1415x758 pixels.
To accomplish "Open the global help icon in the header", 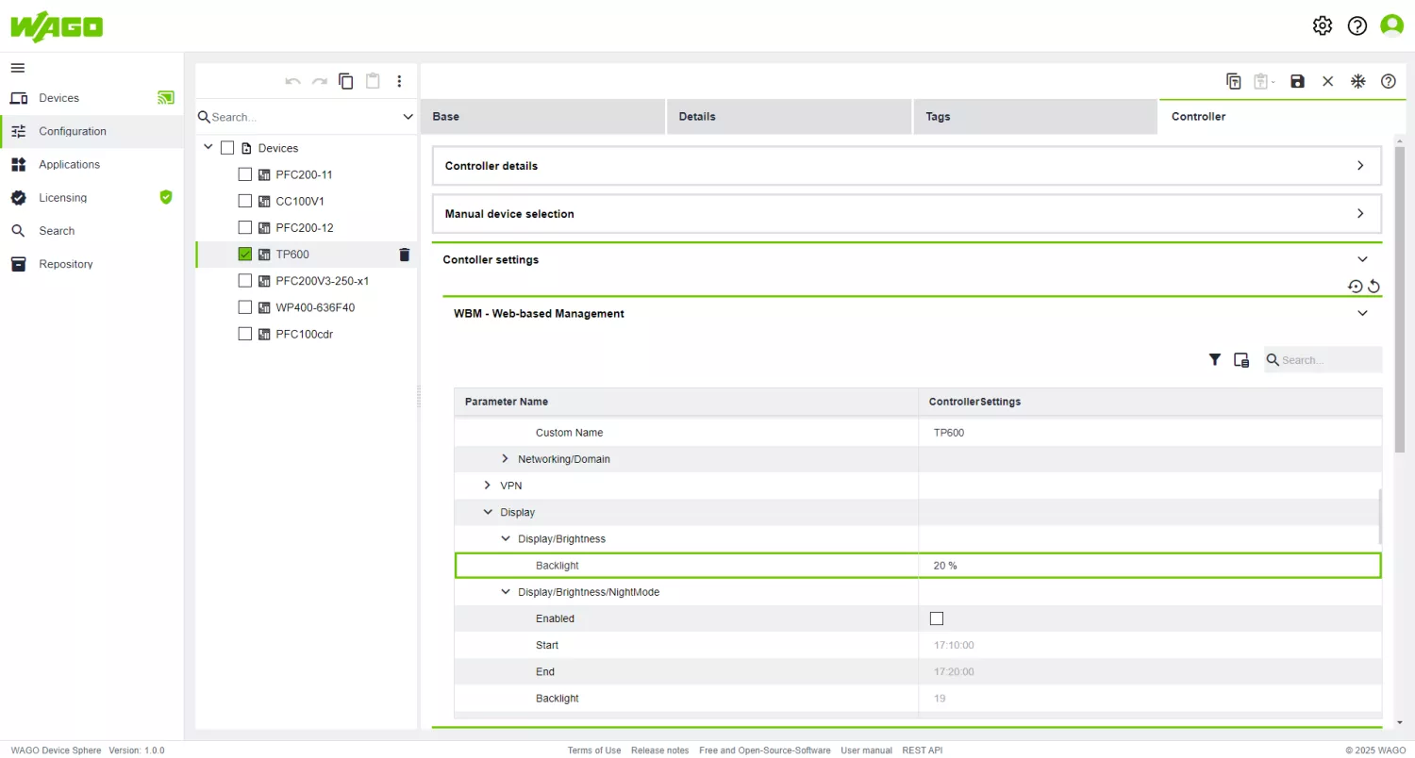I will point(1357,26).
